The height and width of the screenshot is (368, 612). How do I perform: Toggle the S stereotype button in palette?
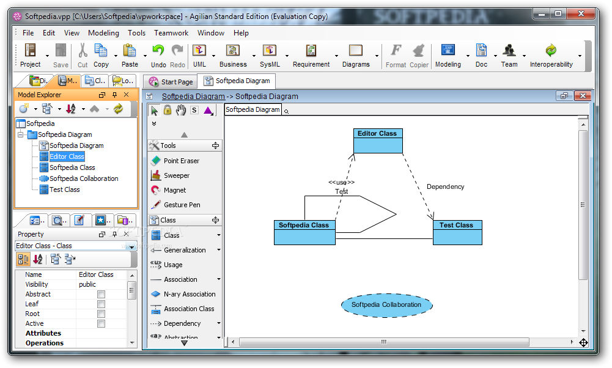194,111
